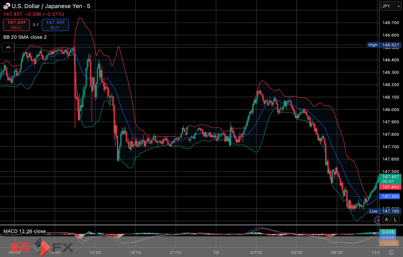Click the Low 147.180 price label
Image resolution: width=403 pixels, height=257 pixels.
click(x=385, y=211)
